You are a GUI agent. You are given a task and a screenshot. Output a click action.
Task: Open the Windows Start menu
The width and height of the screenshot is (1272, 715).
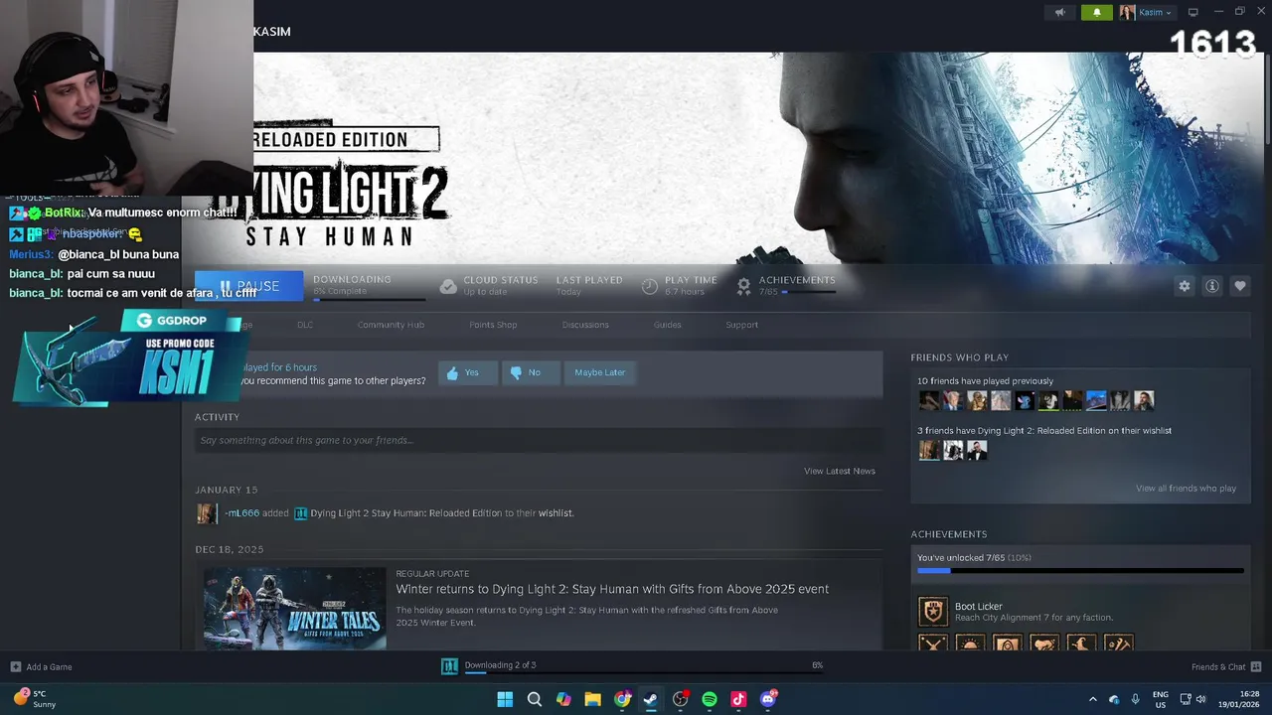pos(505,699)
